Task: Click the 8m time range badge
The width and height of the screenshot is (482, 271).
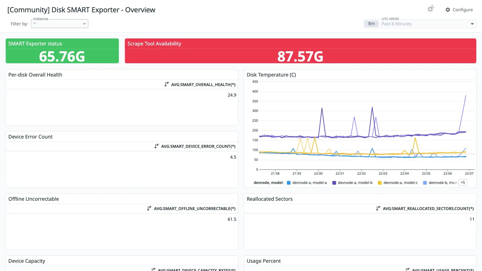Action: point(372,24)
